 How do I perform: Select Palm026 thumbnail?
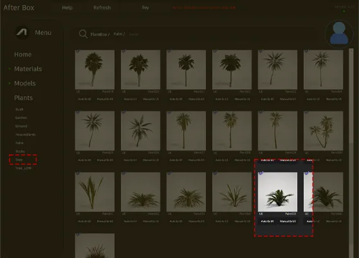point(140,131)
